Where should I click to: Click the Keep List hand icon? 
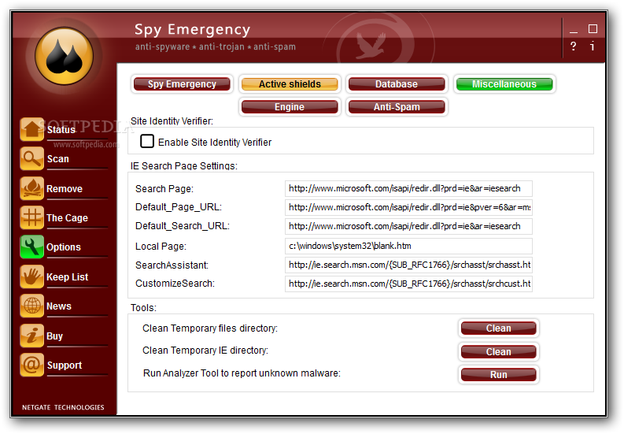[31, 276]
